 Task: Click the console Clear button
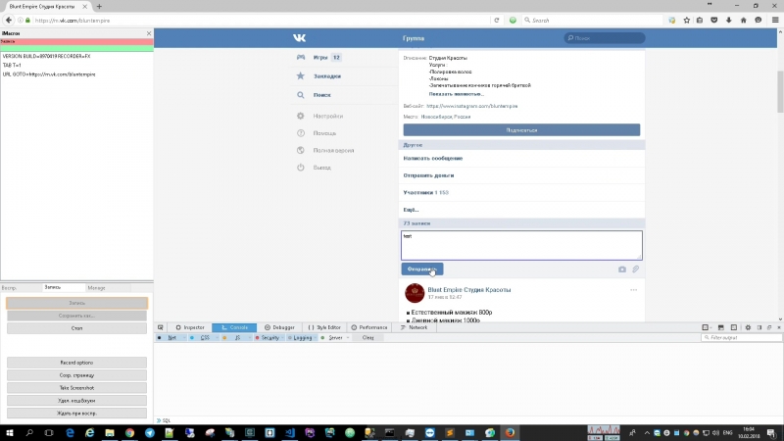pyautogui.click(x=368, y=338)
